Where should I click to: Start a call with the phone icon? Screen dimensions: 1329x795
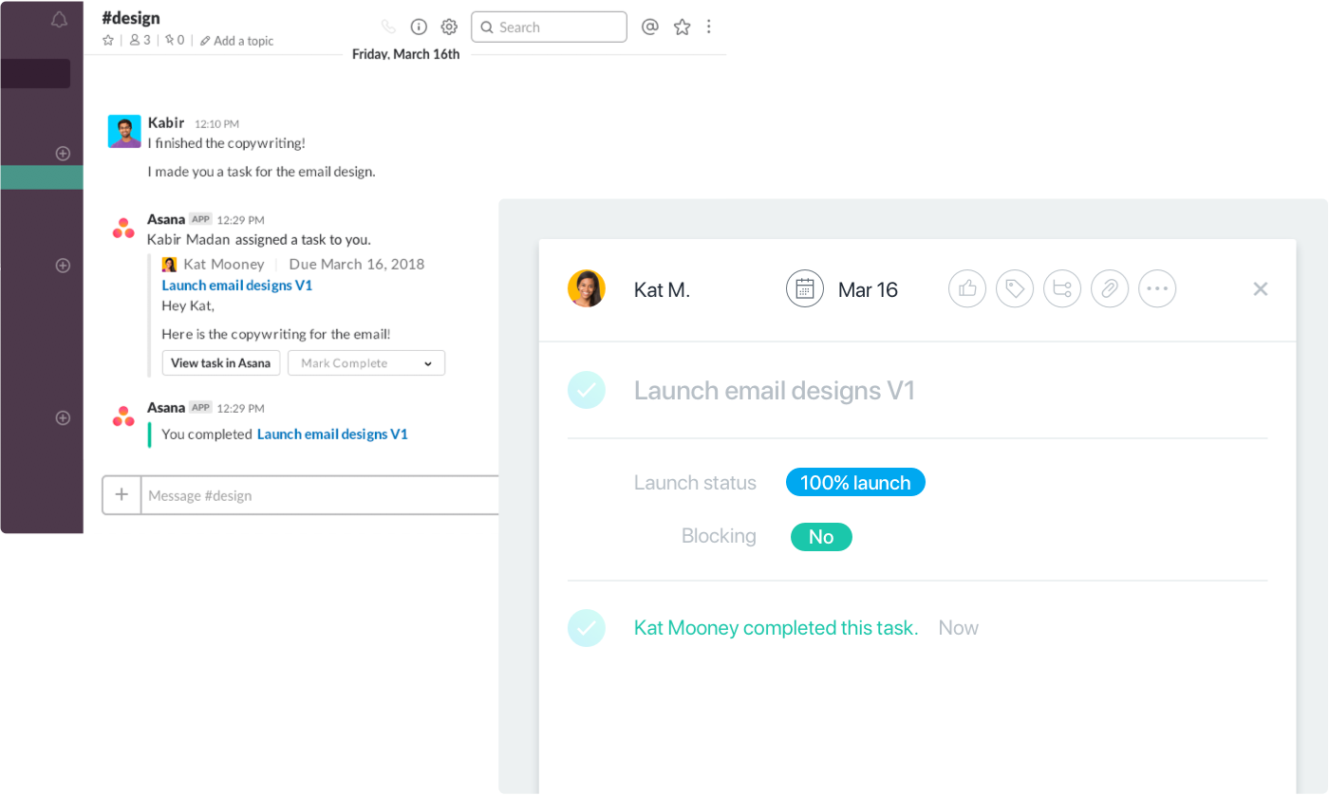click(388, 27)
